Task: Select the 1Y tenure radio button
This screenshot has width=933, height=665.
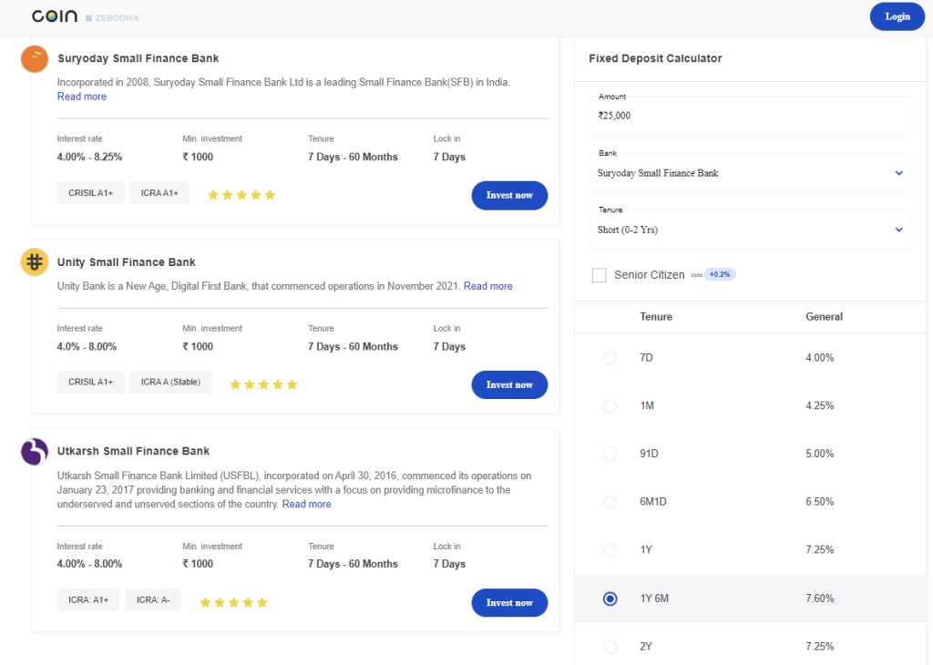Action: point(610,550)
